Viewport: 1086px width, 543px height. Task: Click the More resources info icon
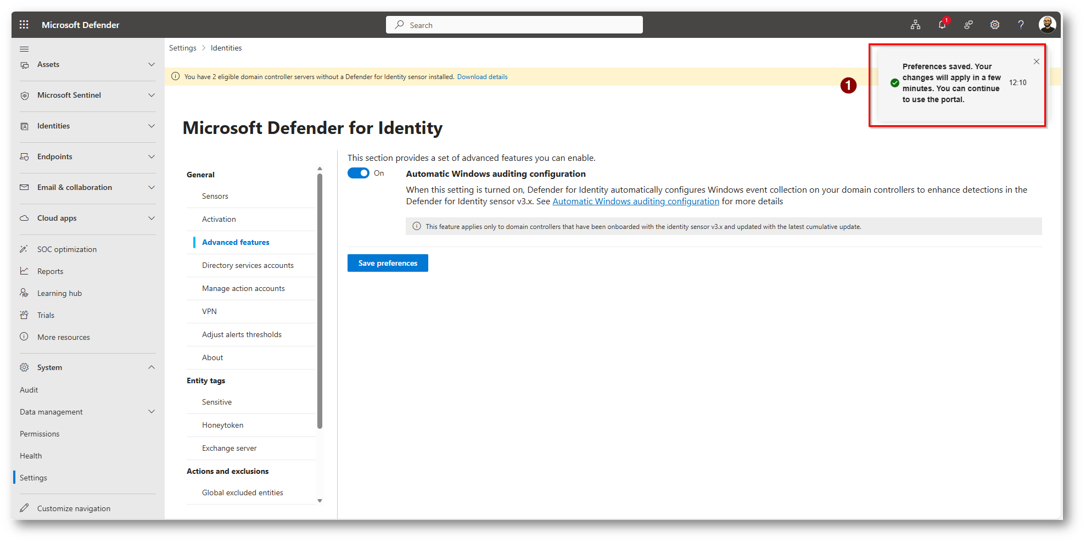pyautogui.click(x=24, y=337)
